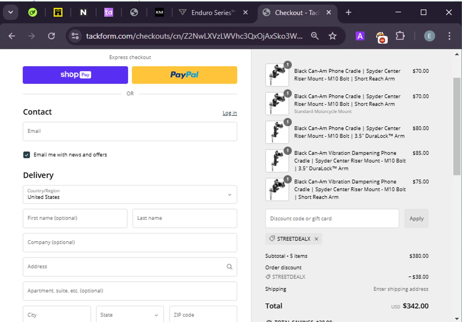Select the $342.00 total amount
The height and width of the screenshot is (322, 462).
point(416,306)
